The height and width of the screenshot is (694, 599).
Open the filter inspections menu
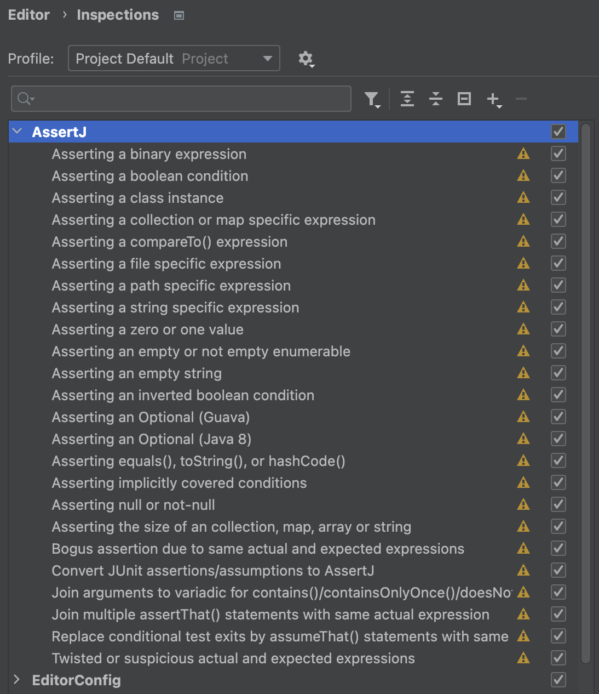[372, 99]
